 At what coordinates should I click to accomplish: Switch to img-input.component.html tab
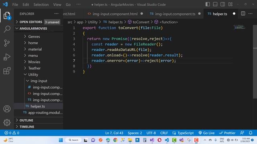[115, 14]
